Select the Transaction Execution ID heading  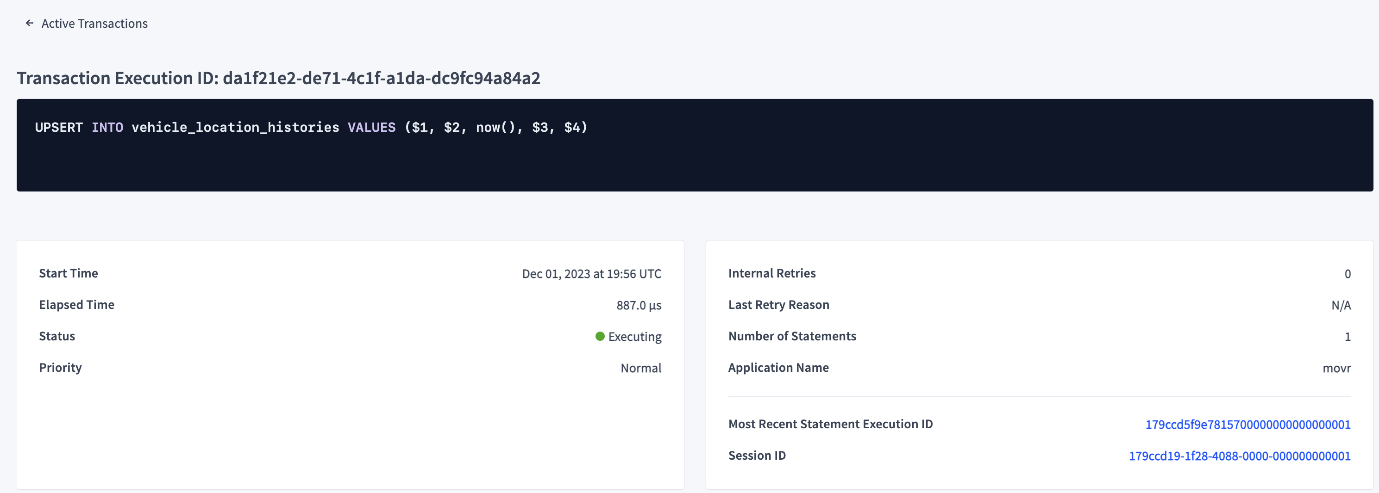tap(278, 78)
